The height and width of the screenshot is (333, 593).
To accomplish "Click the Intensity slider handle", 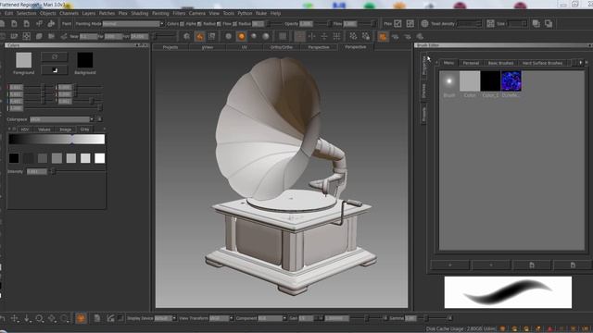I will (53, 171).
